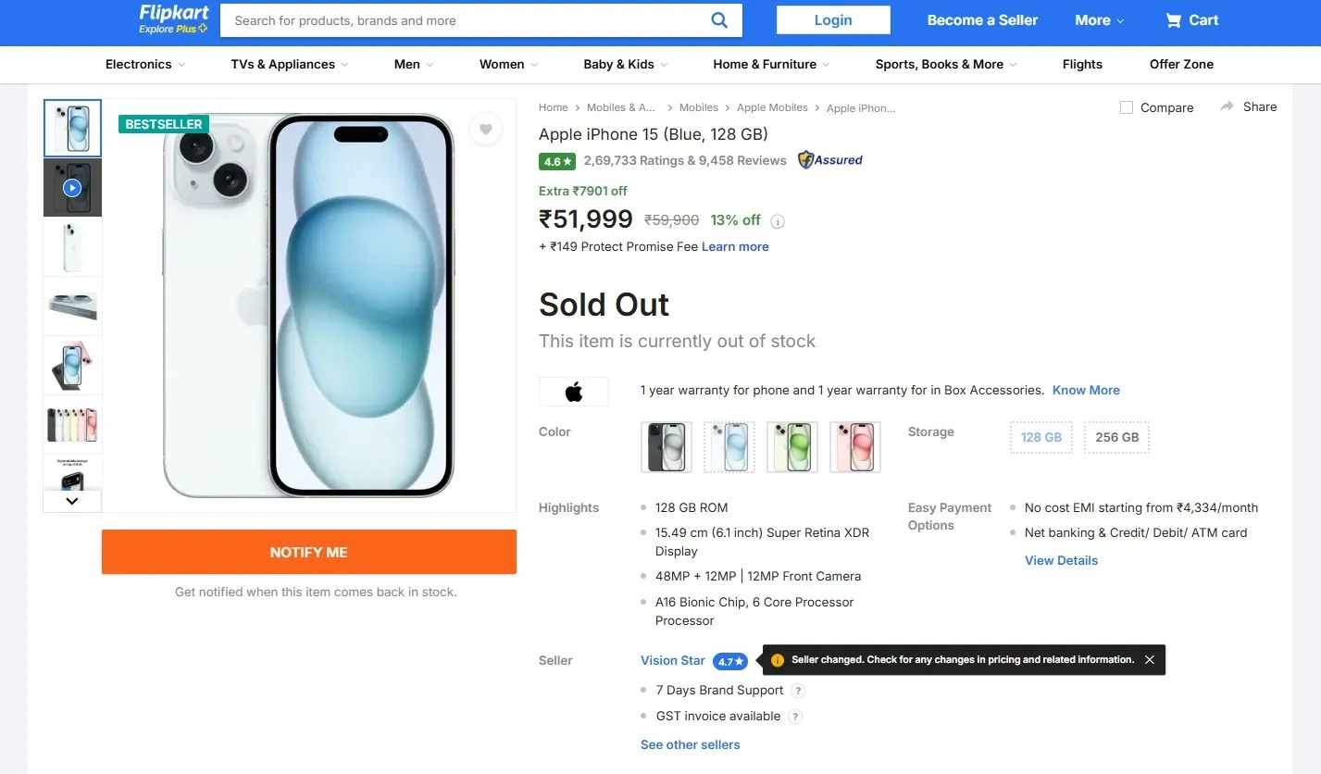Select the 128 GB storage option
The width and height of the screenshot is (1321, 774).
click(1040, 437)
